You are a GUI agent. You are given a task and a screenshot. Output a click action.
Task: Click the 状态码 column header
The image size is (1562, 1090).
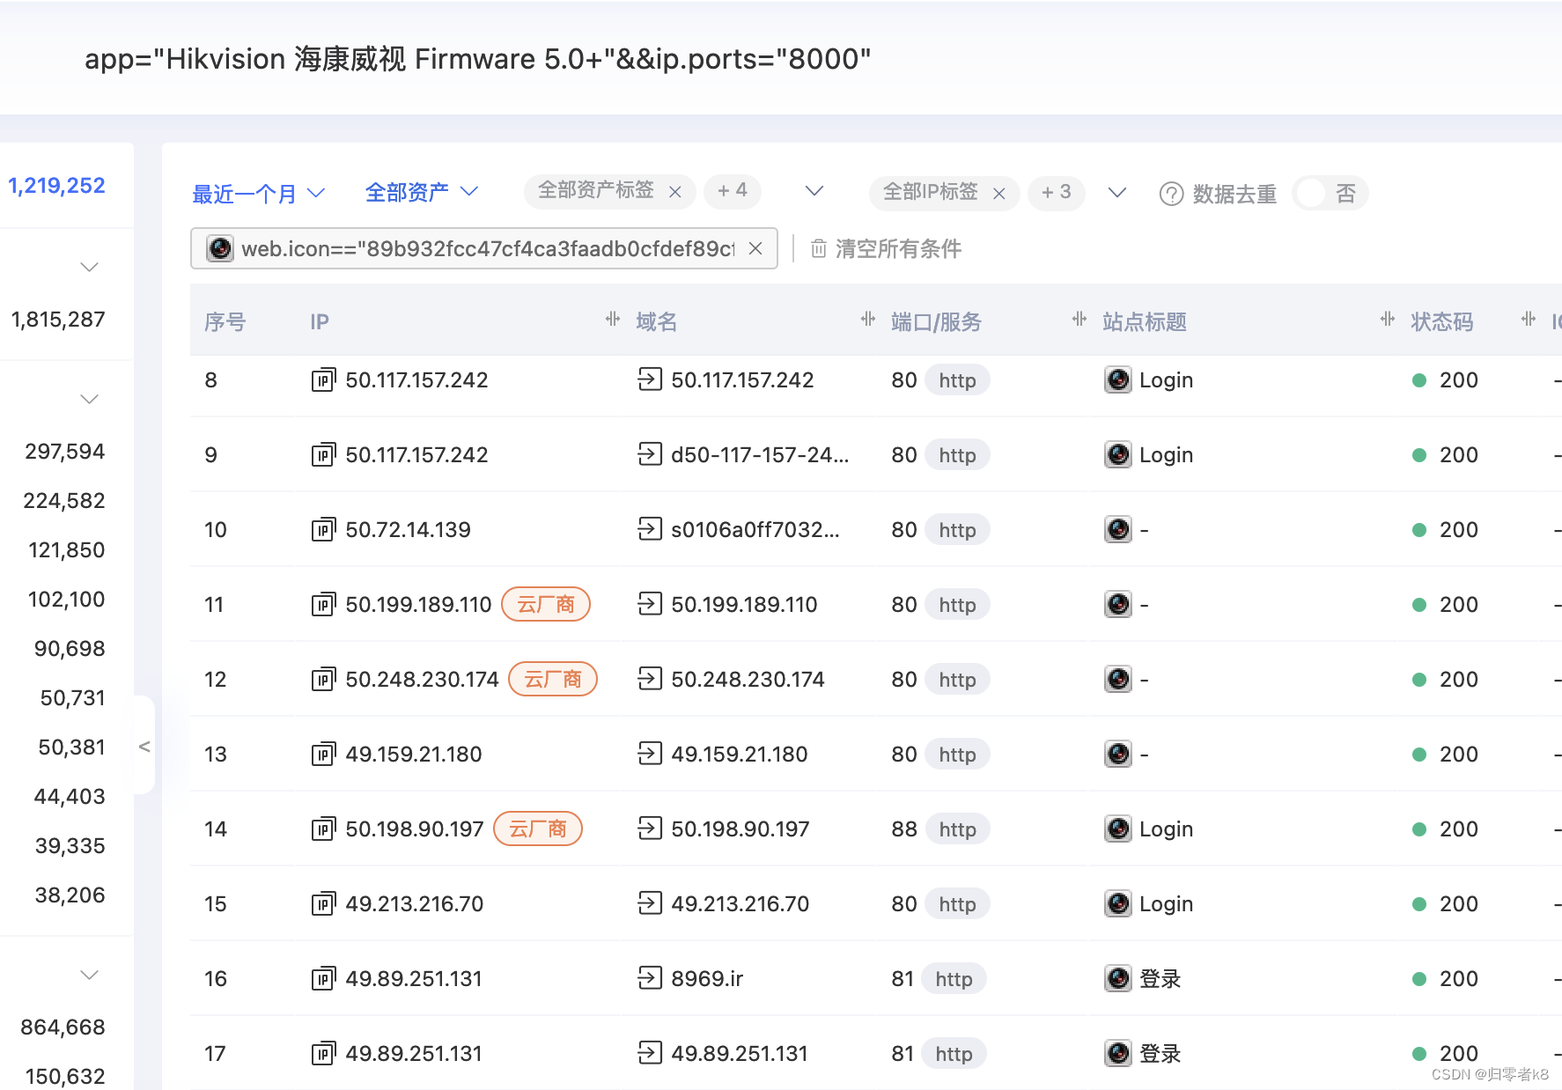click(x=1442, y=322)
